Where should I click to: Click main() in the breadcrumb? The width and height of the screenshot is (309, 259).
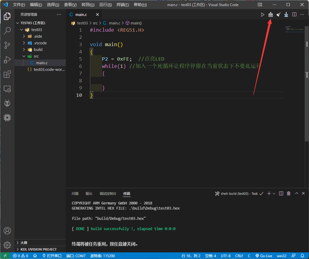[x=134, y=23]
